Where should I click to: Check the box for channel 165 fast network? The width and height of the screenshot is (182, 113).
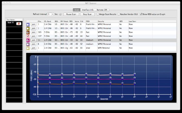click(x=28, y=33)
